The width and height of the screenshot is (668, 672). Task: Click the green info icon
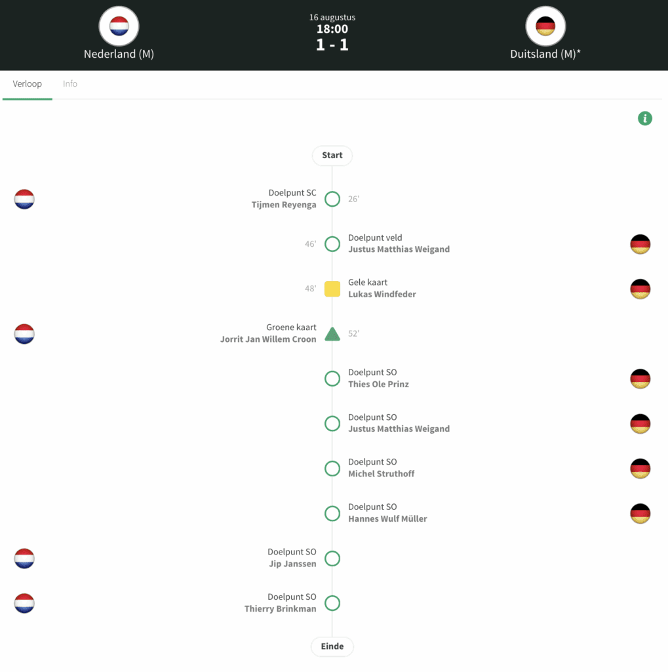tap(645, 119)
